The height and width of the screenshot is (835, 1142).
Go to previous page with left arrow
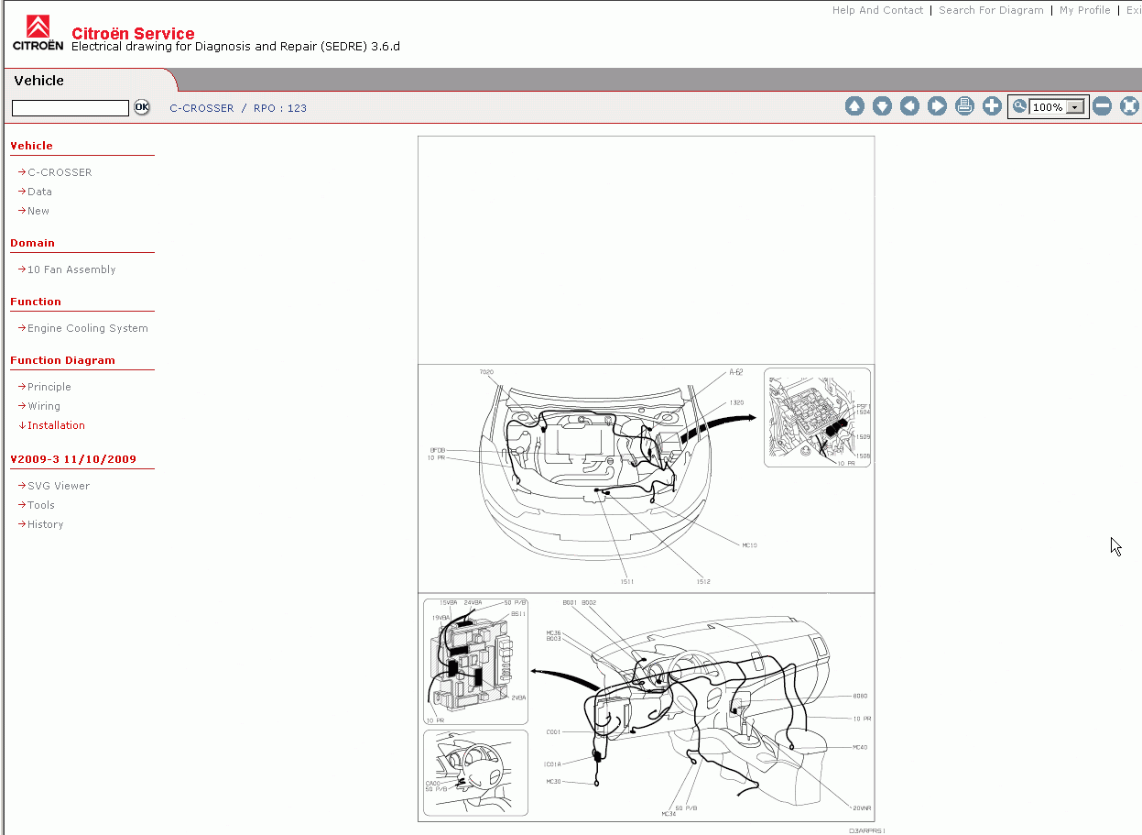click(909, 105)
